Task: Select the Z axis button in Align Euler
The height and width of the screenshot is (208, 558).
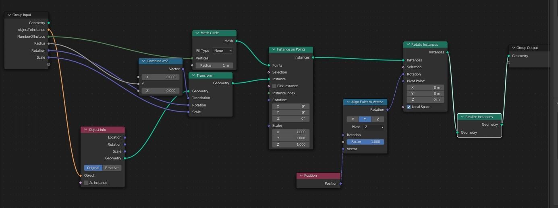Action: coord(378,119)
